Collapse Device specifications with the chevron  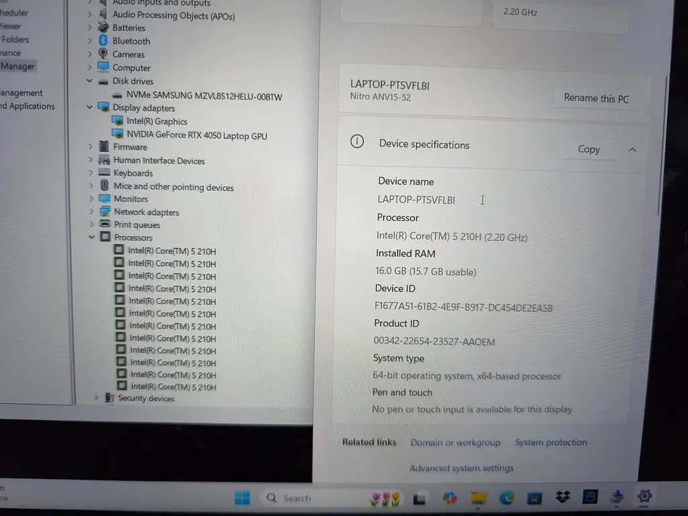(632, 150)
